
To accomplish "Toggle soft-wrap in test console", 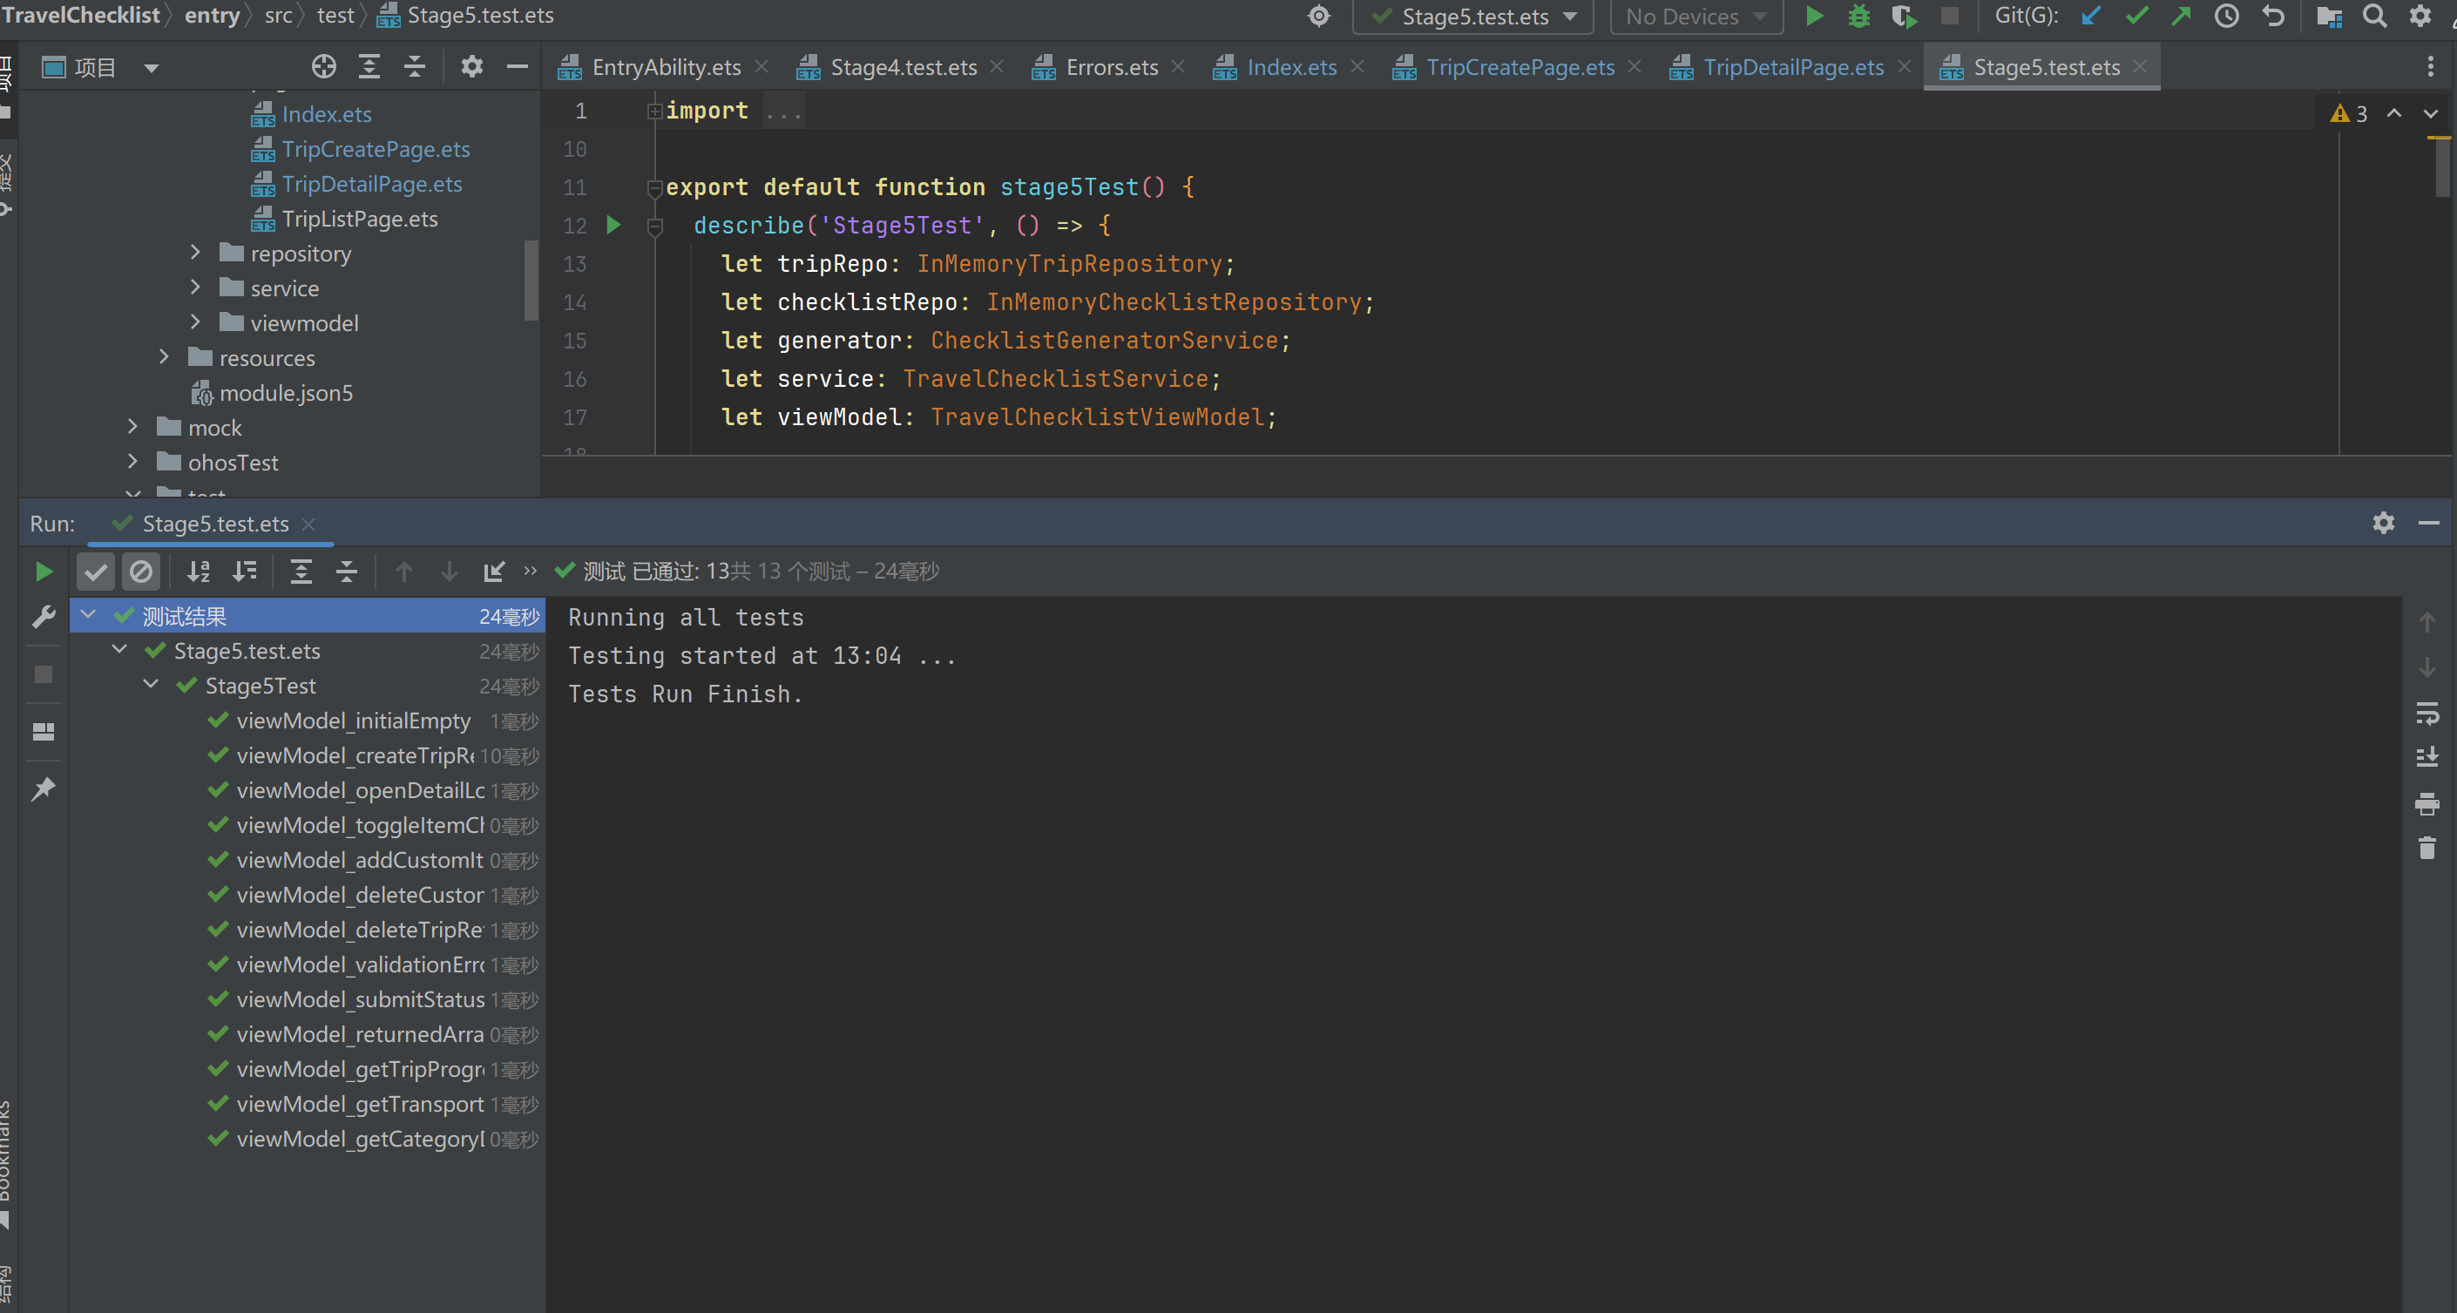I will point(2427,714).
